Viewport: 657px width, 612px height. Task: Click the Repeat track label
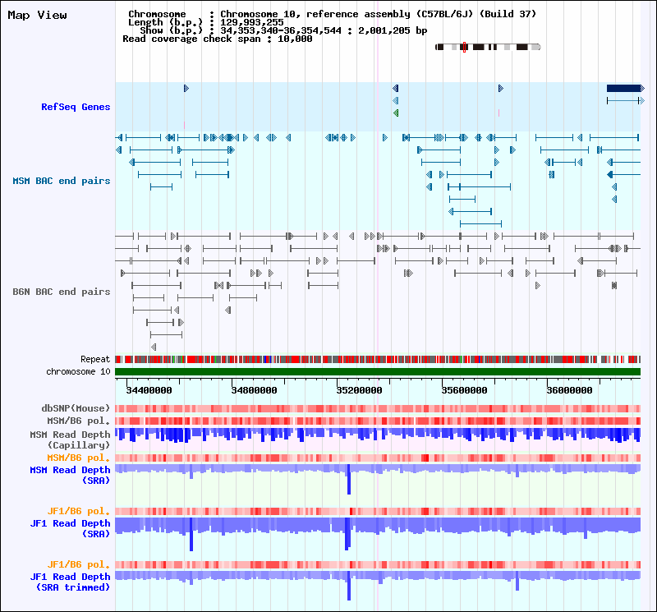[x=95, y=359]
